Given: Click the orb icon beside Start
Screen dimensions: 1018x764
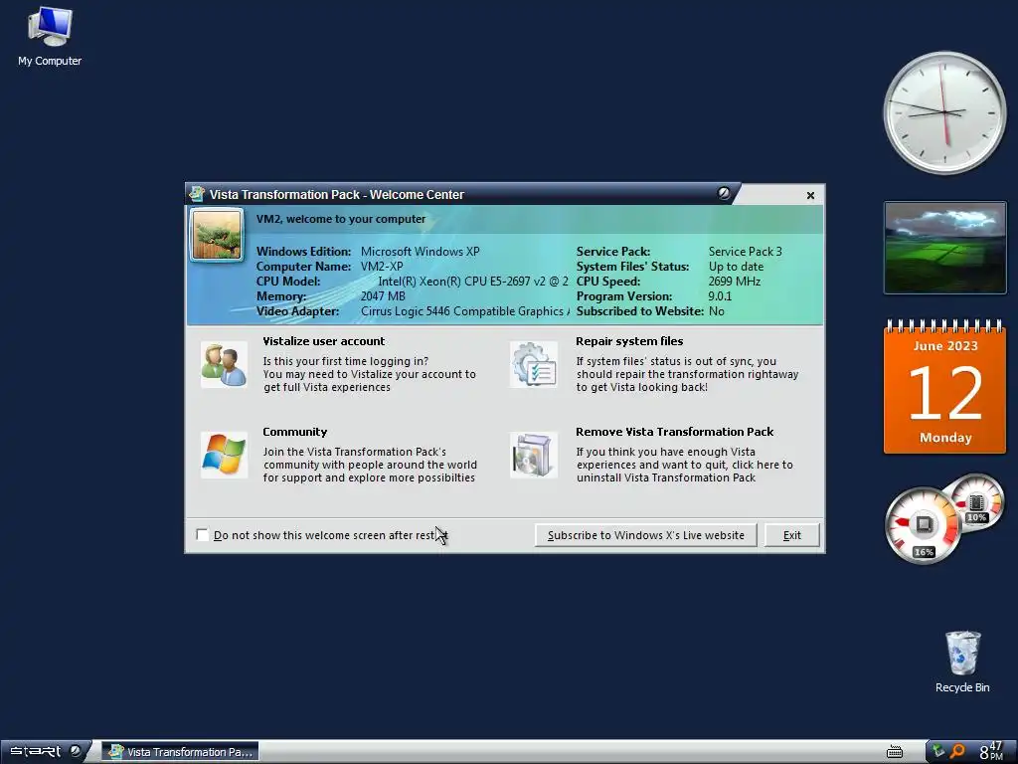Looking at the screenshot, I should point(76,751).
